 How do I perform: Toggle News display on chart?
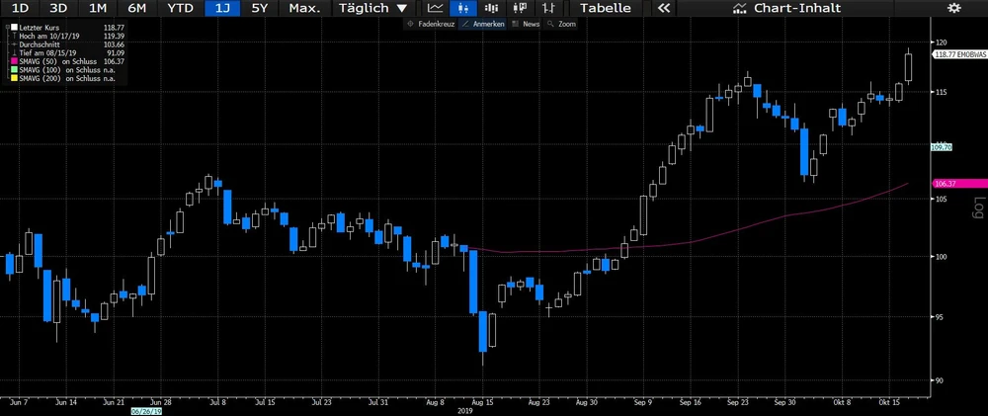tap(525, 23)
